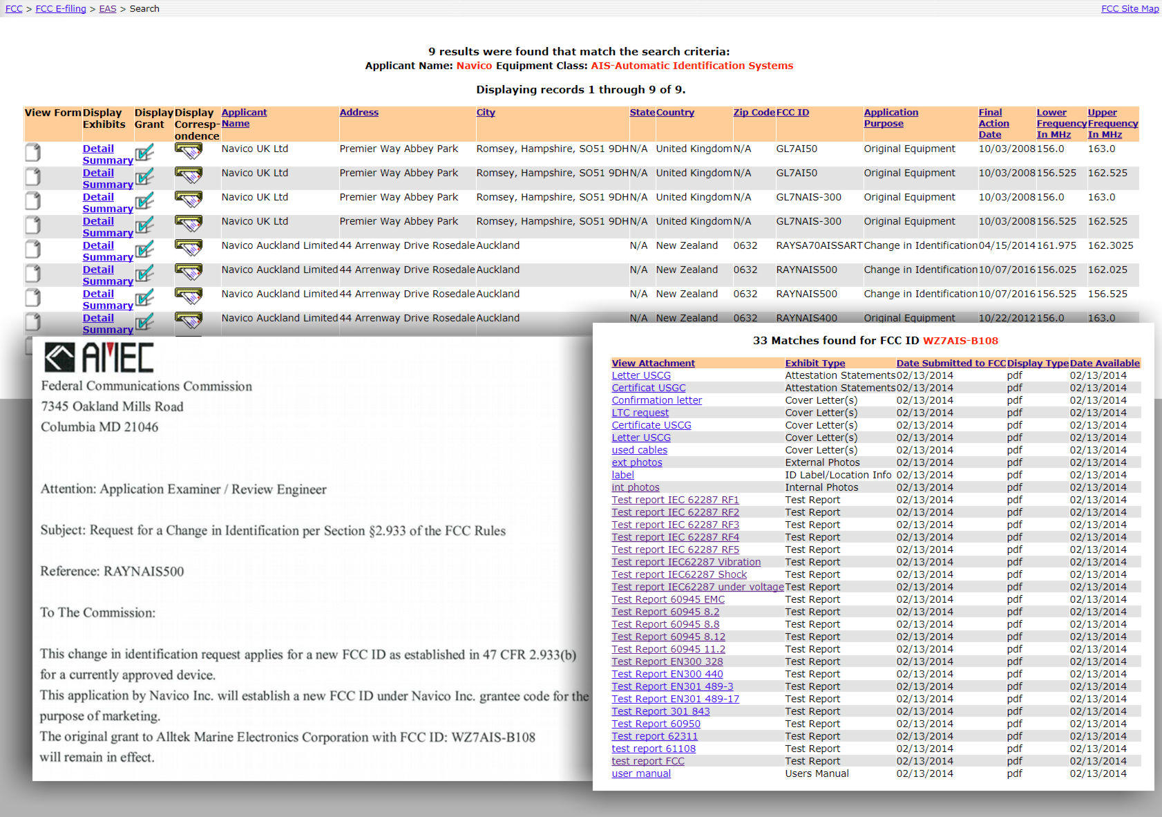Open View Form icon for RAYSA70AISSART row
1162x817 pixels.
coord(32,250)
